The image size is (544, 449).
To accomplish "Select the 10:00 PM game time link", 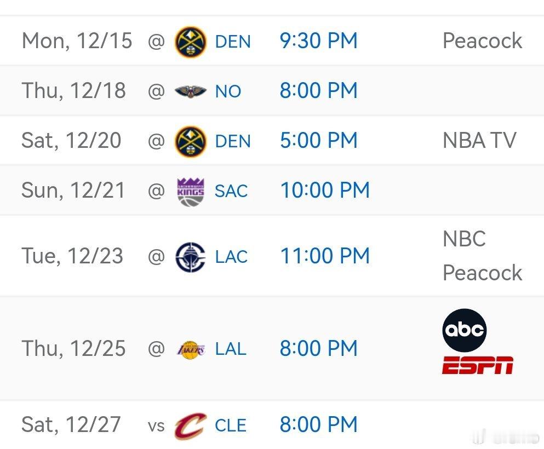I will tap(325, 190).
